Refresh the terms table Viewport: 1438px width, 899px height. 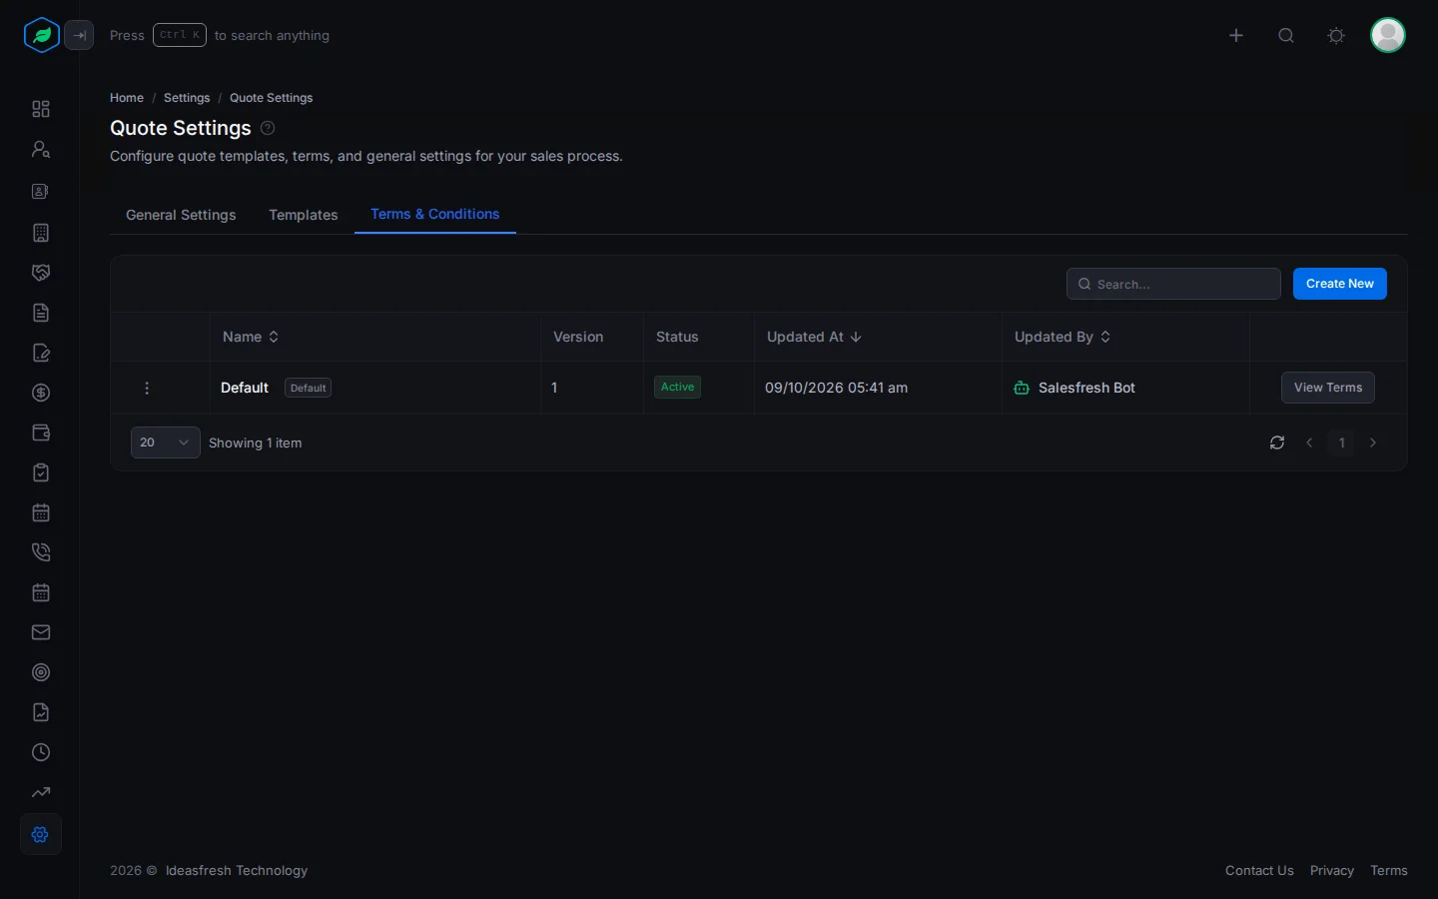tap(1277, 443)
